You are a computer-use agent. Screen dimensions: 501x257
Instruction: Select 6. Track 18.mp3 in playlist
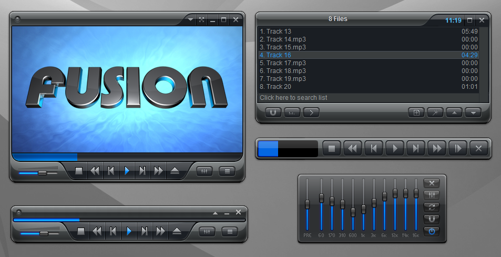[369, 71]
